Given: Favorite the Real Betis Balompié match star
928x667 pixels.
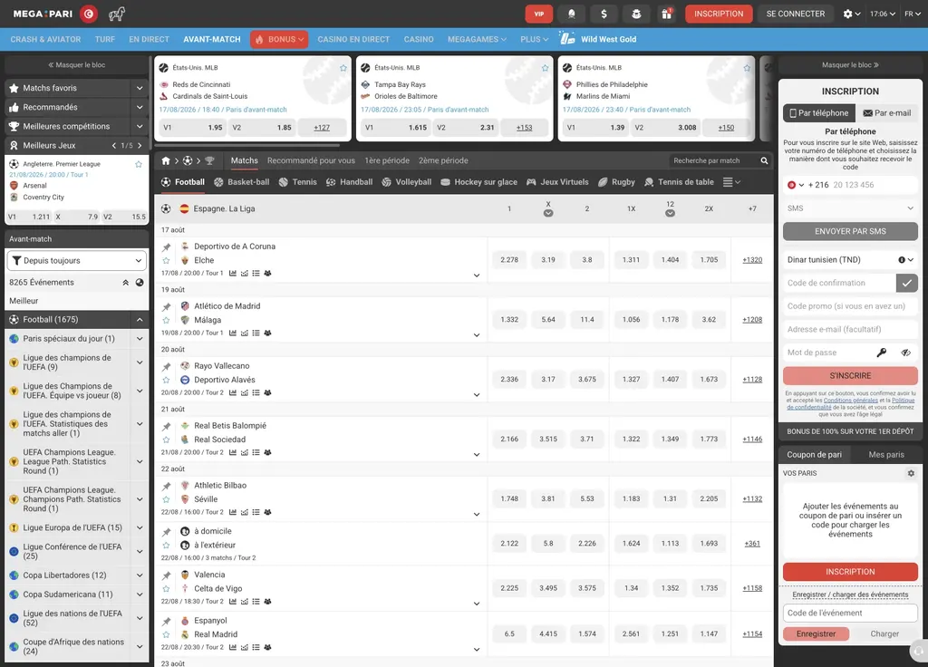Looking at the screenshot, I should 167,440.
